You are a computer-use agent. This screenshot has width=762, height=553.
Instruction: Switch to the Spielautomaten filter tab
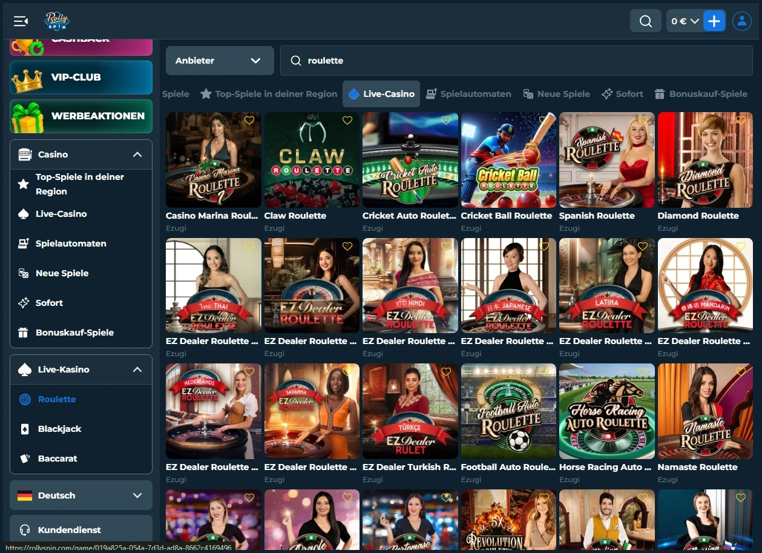[468, 94]
